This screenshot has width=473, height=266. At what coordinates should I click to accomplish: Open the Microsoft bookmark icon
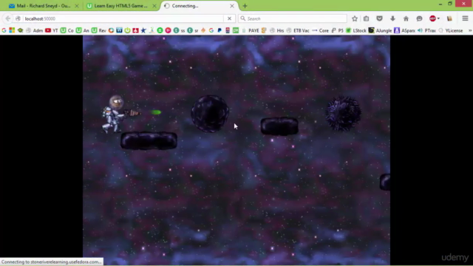click(12, 30)
